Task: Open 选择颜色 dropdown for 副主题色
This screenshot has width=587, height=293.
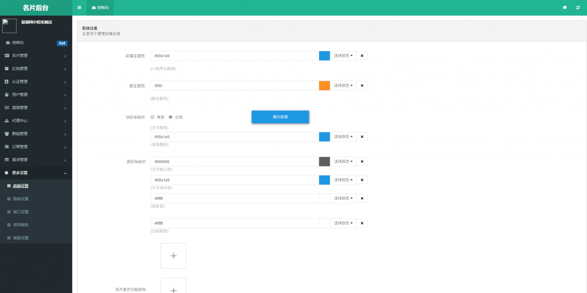Action: [x=343, y=85]
